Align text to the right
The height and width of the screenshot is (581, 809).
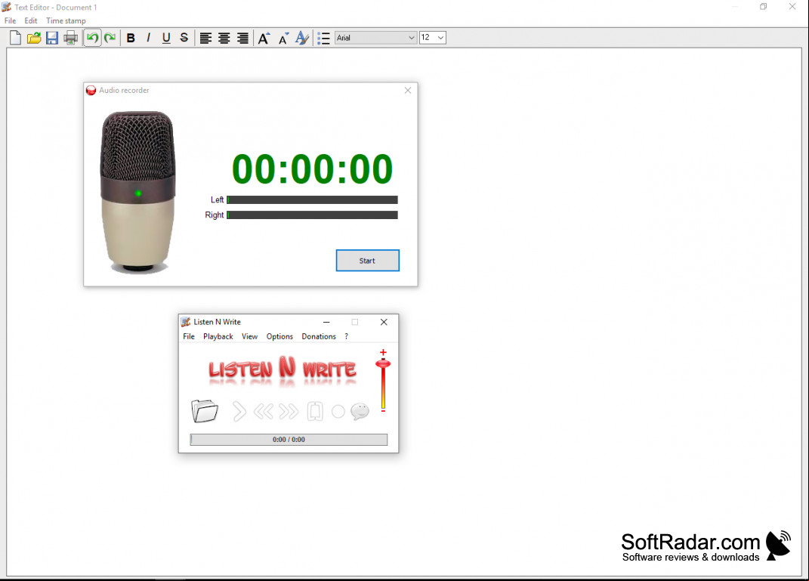pos(242,38)
